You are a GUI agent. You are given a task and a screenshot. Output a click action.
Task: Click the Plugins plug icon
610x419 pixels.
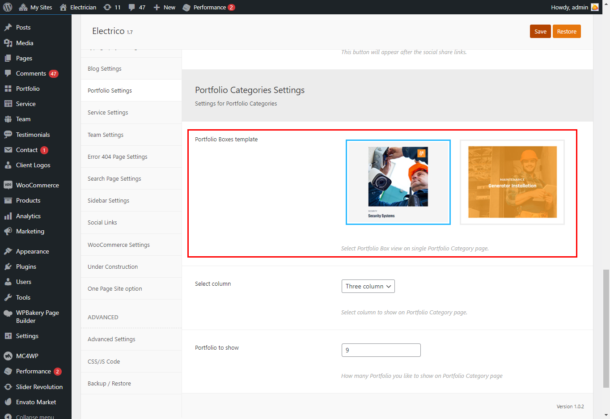click(x=8, y=267)
